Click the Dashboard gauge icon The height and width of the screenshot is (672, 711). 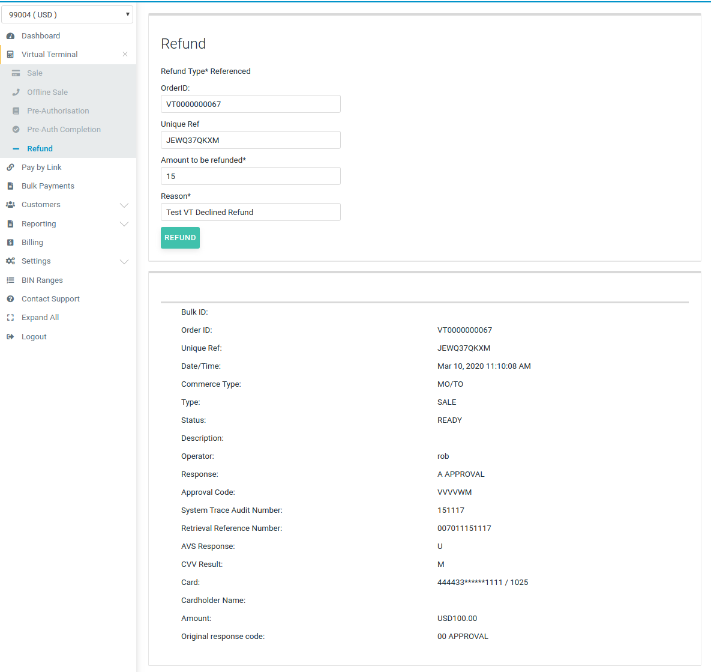[x=10, y=36]
